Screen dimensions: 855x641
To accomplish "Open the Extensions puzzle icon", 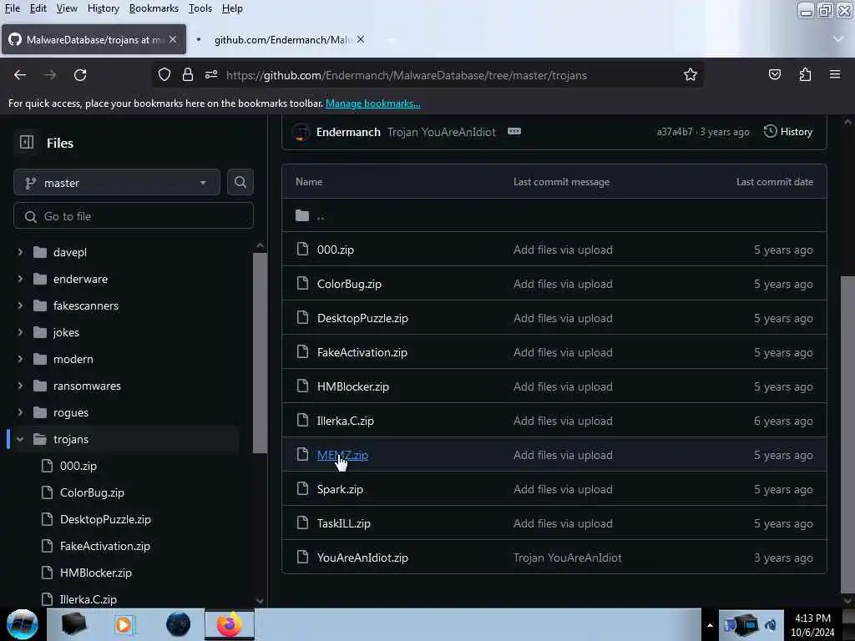I will pyautogui.click(x=805, y=74).
